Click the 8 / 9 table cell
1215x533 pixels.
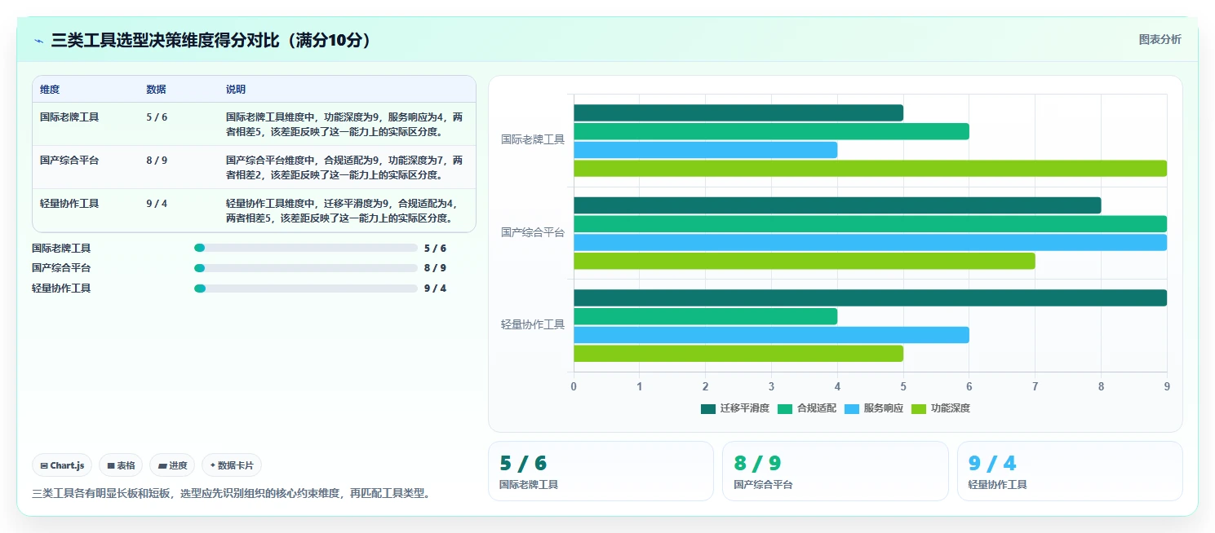(157, 161)
